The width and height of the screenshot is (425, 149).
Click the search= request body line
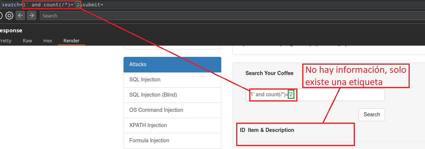pos(53,4)
